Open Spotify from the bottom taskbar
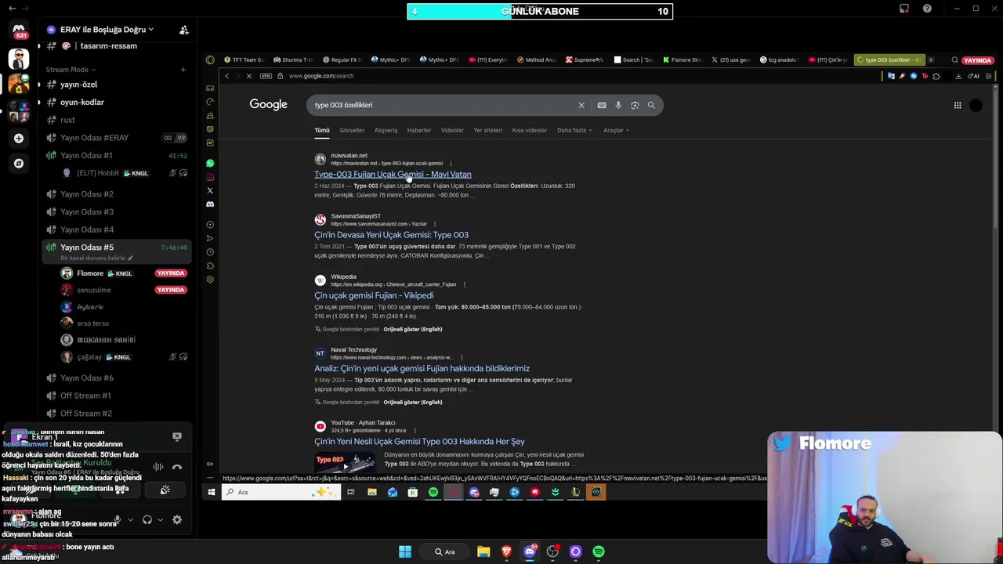 point(599,551)
